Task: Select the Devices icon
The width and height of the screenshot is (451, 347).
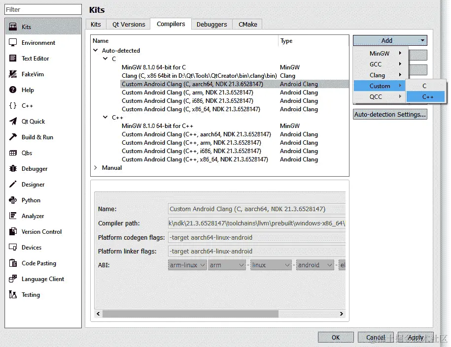Action: [13, 247]
